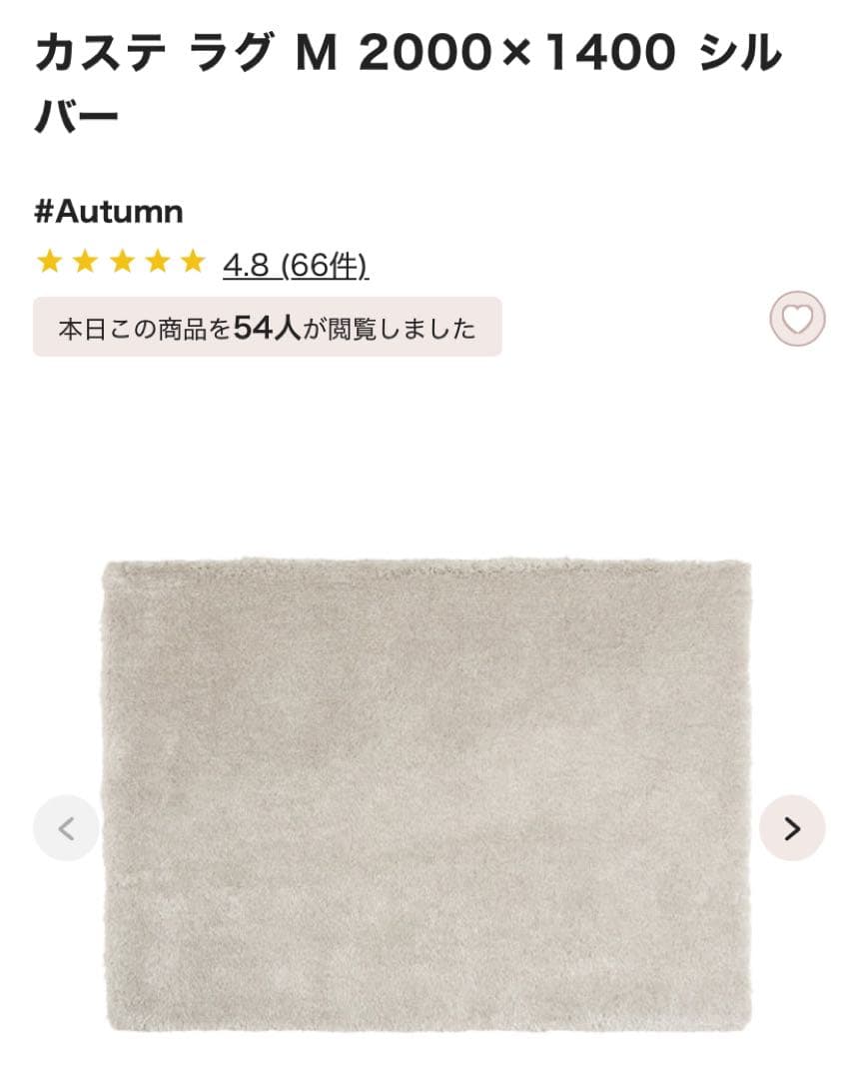The height and width of the screenshot is (1079, 859).
Task: Open the #Autumn hashtag
Action: pyautogui.click(x=109, y=211)
